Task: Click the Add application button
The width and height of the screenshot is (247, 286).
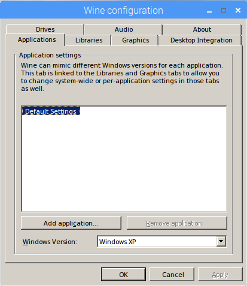Action: [x=71, y=223]
